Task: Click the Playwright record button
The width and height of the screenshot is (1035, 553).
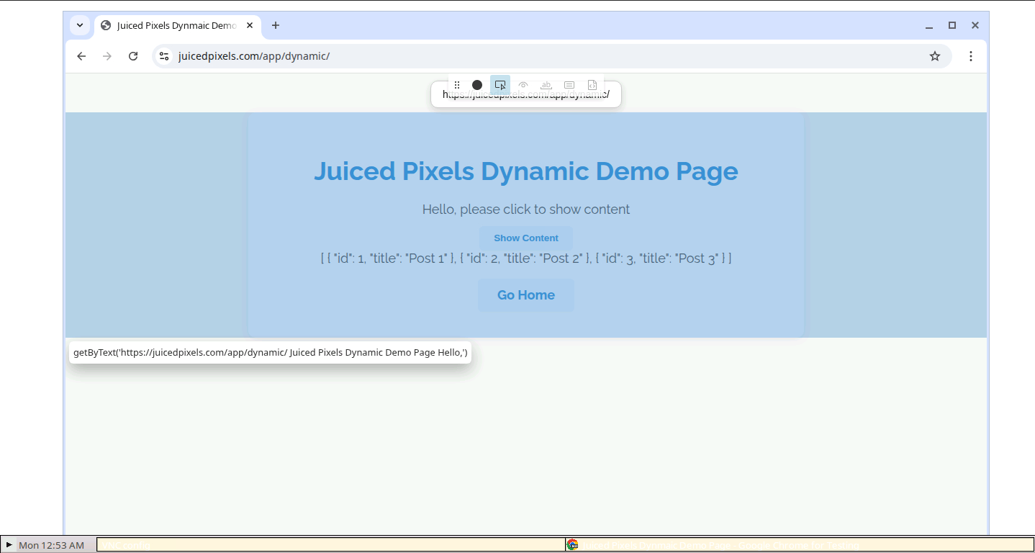Action: click(x=476, y=85)
